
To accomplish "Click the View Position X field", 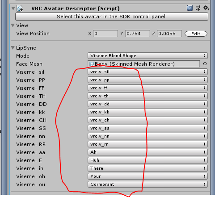I will (x=105, y=34).
